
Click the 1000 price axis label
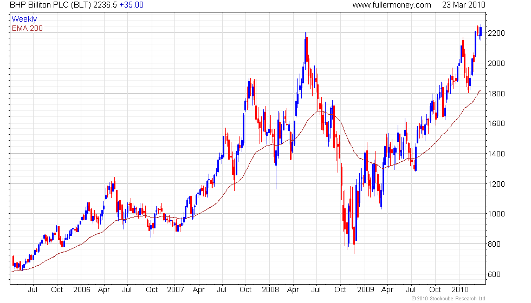[496, 214]
